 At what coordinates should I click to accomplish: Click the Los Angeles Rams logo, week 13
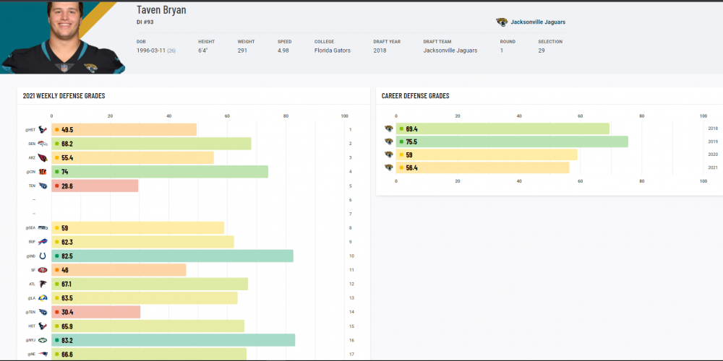pos(43,298)
